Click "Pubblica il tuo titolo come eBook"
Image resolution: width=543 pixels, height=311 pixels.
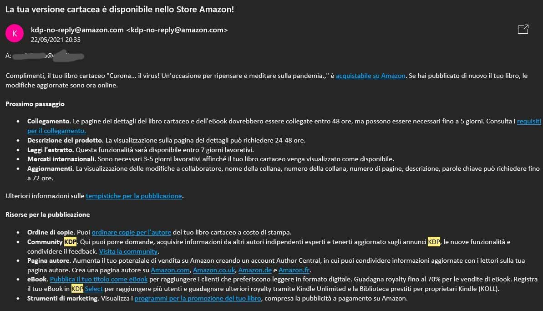click(99, 279)
